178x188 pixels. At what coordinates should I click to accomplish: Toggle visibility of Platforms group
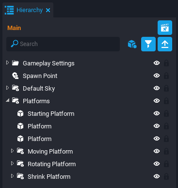click(157, 101)
